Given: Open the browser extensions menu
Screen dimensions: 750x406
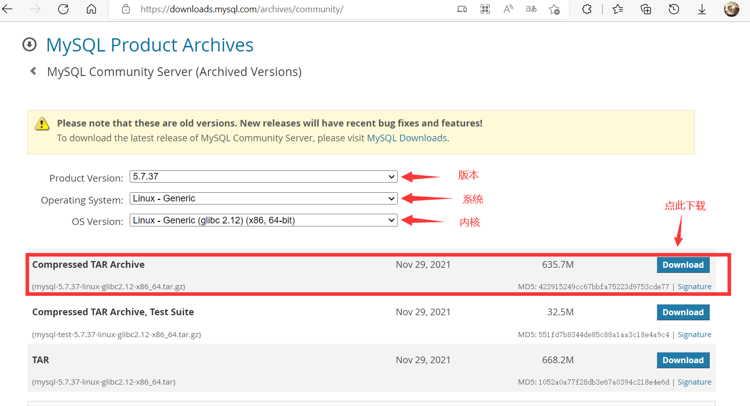Looking at the screenshot, I should [x=587, y=9].
